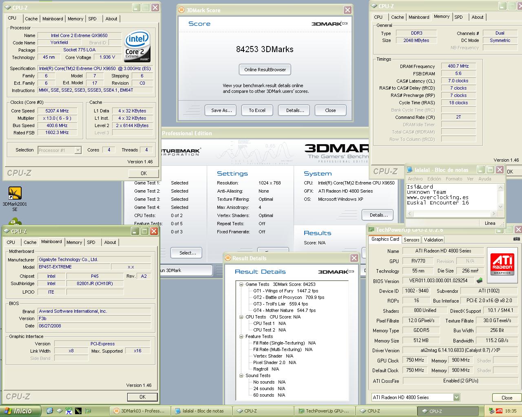This screenshot has width=522, height=417.
Task: Click the 3DMark Score window title icon
Action: [x=181, y=10]
